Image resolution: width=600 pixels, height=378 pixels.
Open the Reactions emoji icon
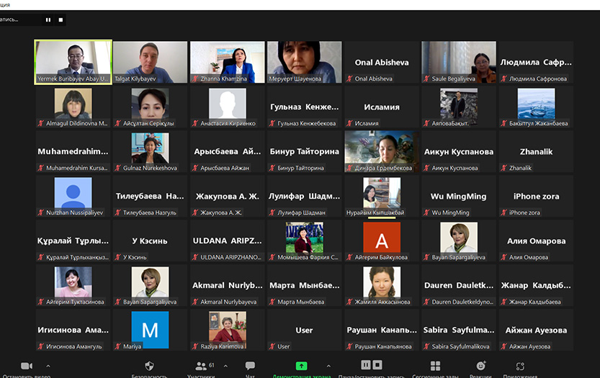pyautogui.click(x=480, y=366)
